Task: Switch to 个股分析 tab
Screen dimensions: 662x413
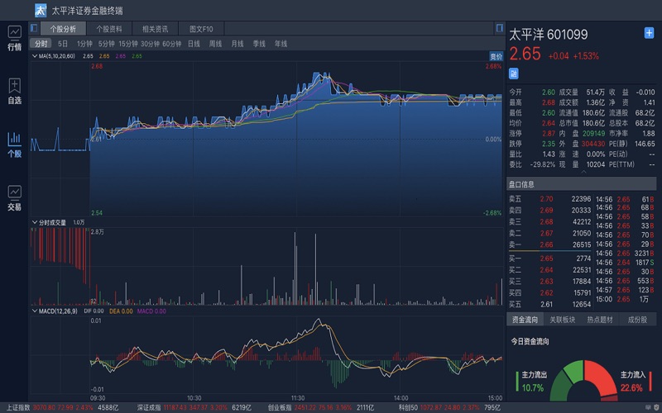Action: coord(63,29)
